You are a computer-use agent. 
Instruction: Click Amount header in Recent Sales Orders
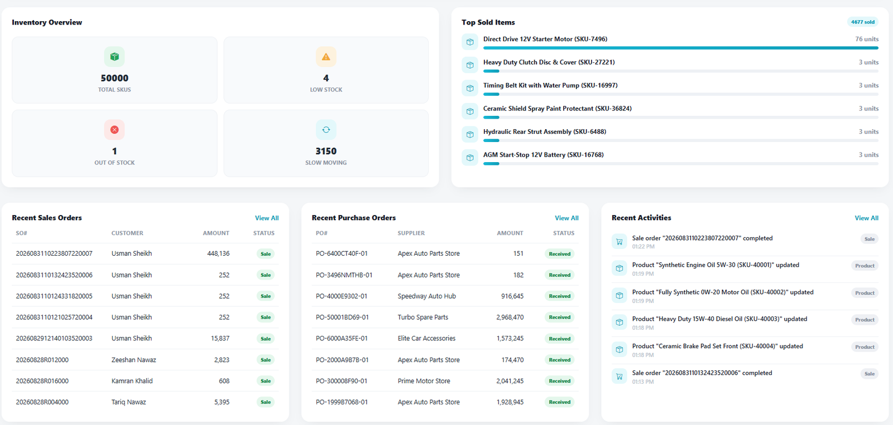click(216, 233)
